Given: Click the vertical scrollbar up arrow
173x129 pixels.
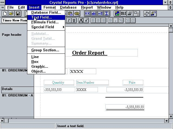Looking at the screenshot, I should (x=171, y=26).
